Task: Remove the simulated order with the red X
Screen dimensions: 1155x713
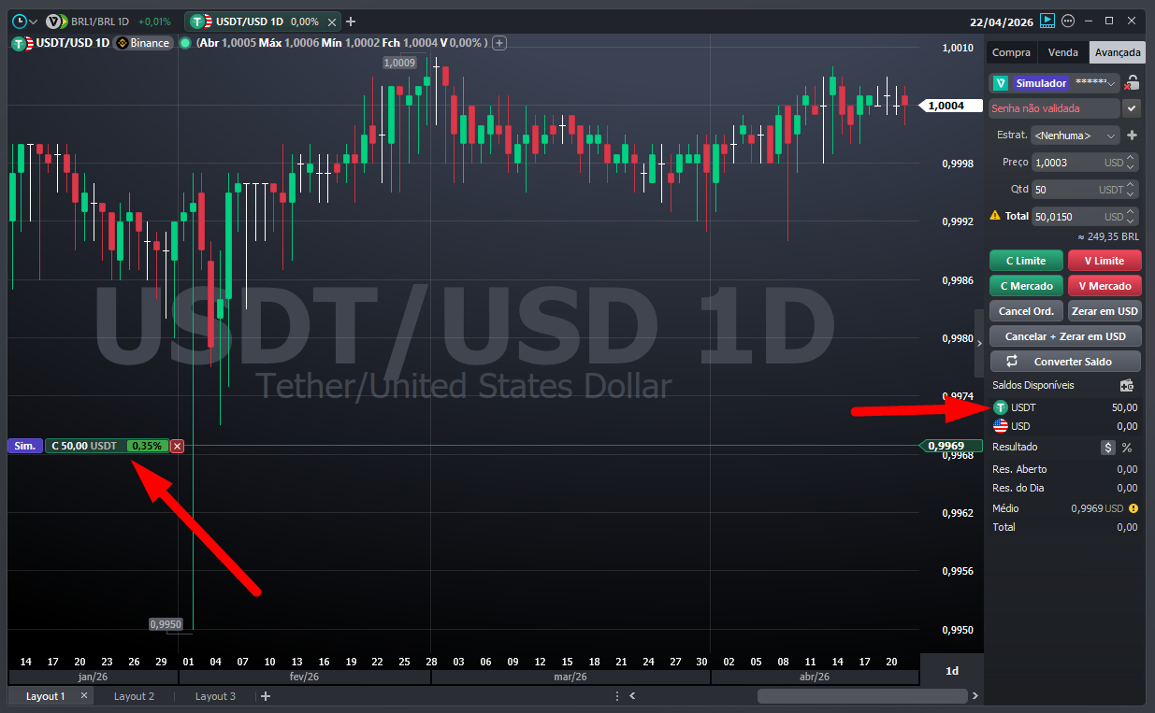Action: (178, 446)
